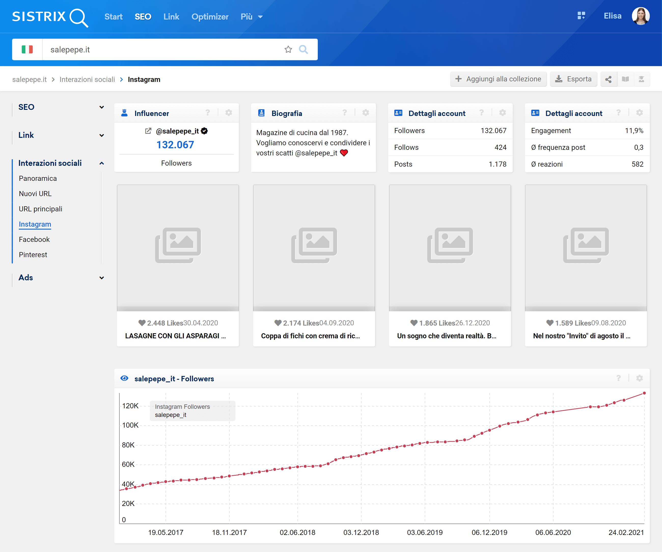Open help for Engagement details box
This screenshot has width=662, height=552.
pos(618,113)
